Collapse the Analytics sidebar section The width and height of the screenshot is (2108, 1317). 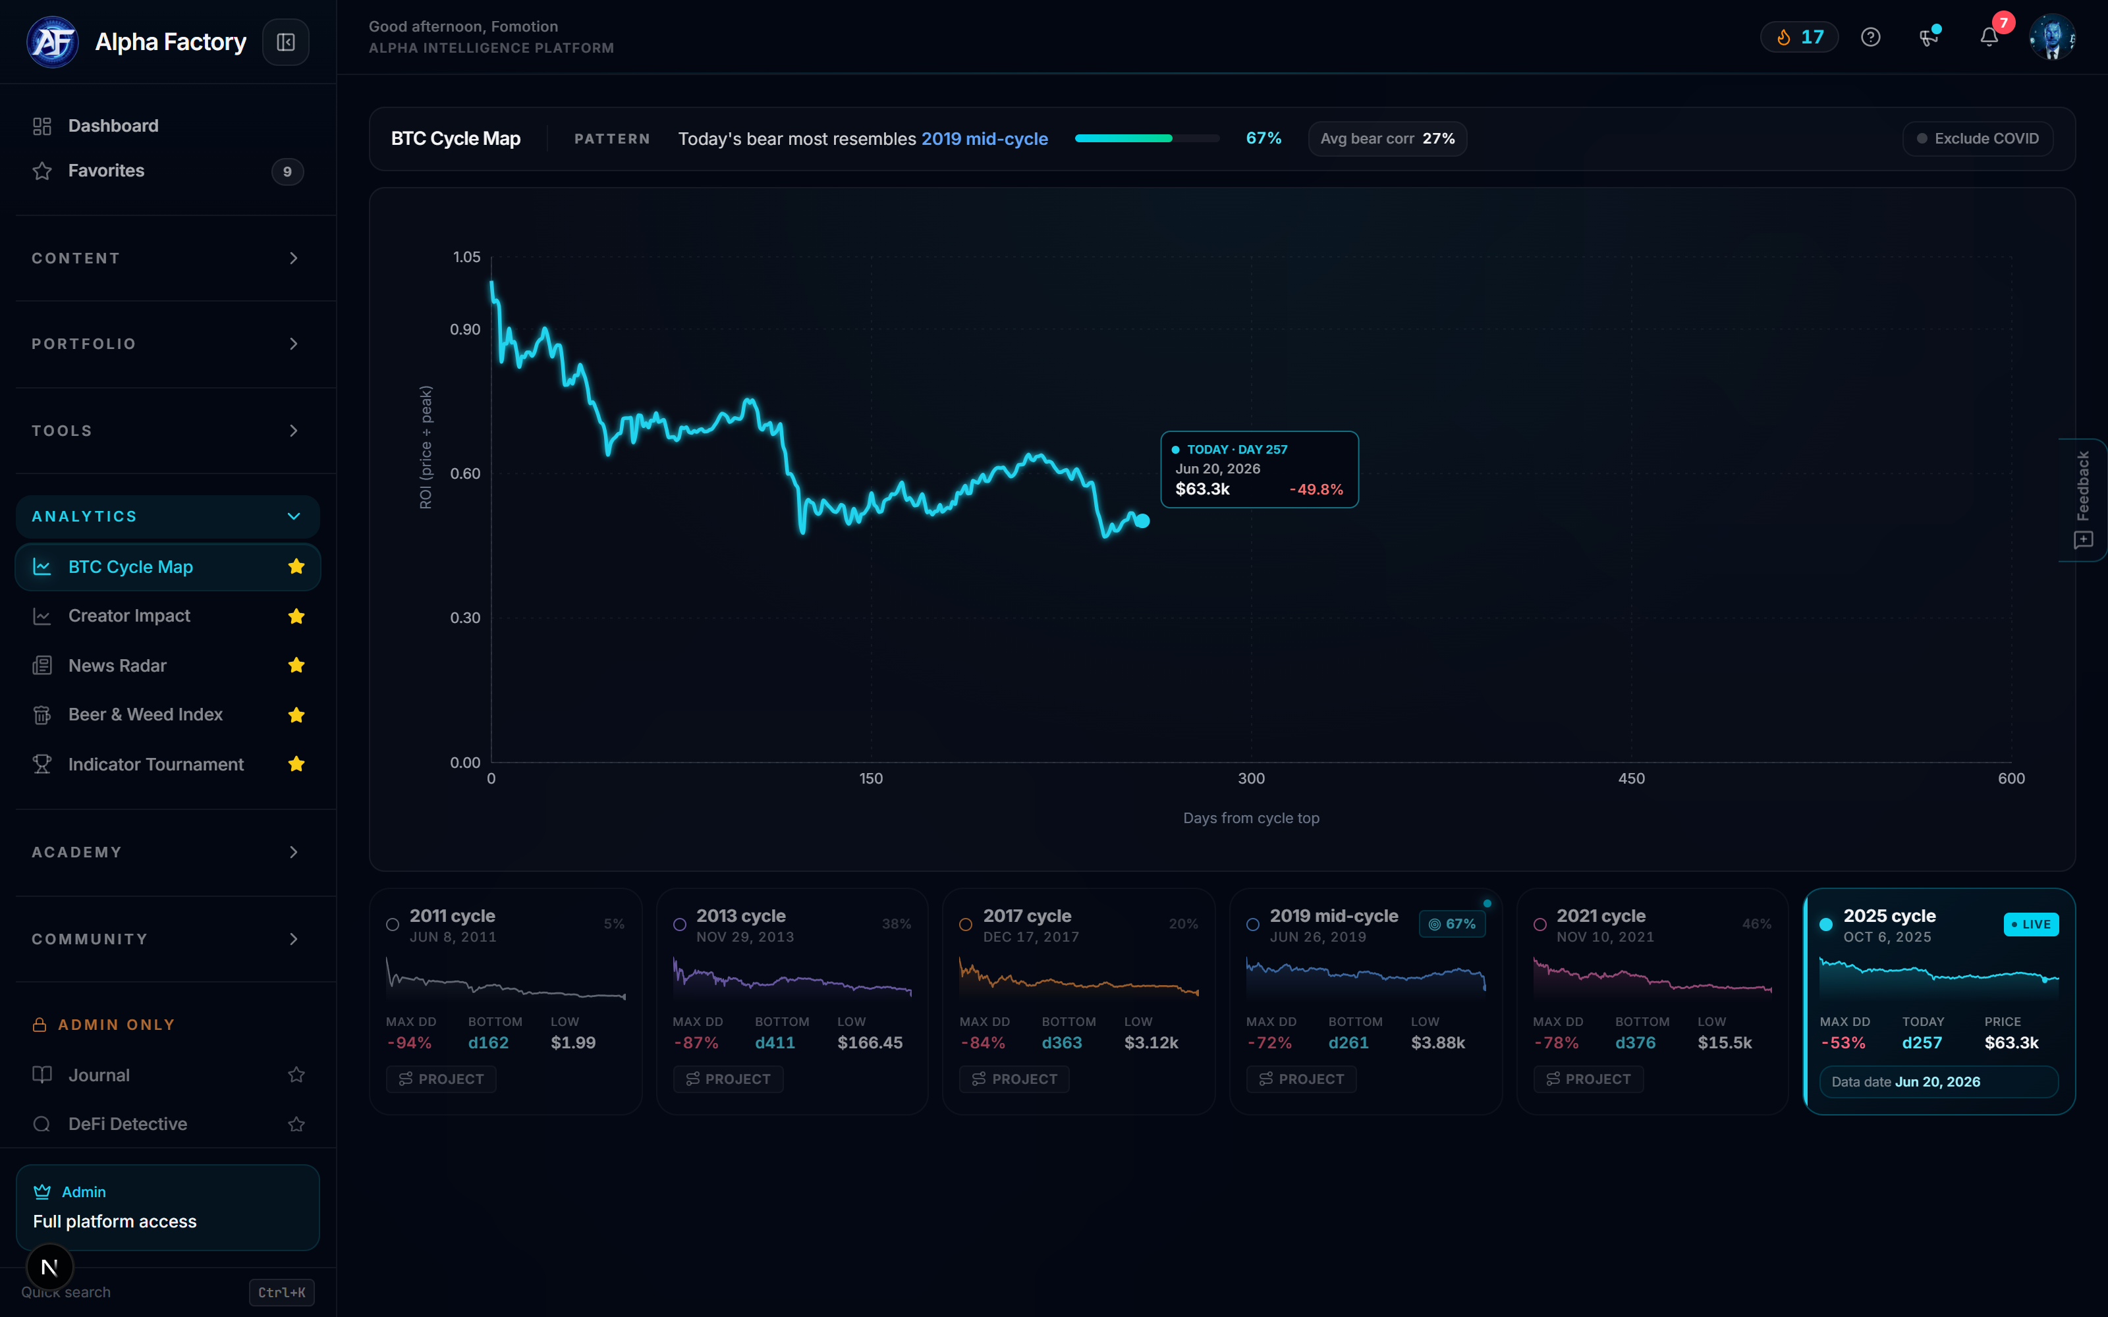coord(167,516)
